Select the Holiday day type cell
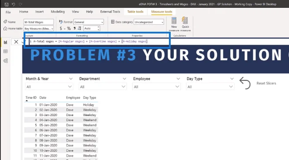The image size is (289, 160). [x=89, y=105]
